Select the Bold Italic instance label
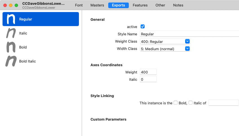 click(28, 61)
